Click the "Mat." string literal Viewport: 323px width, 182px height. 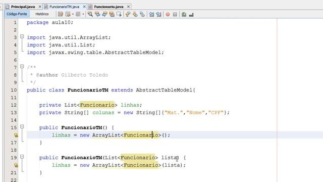[x=174, y=112]
